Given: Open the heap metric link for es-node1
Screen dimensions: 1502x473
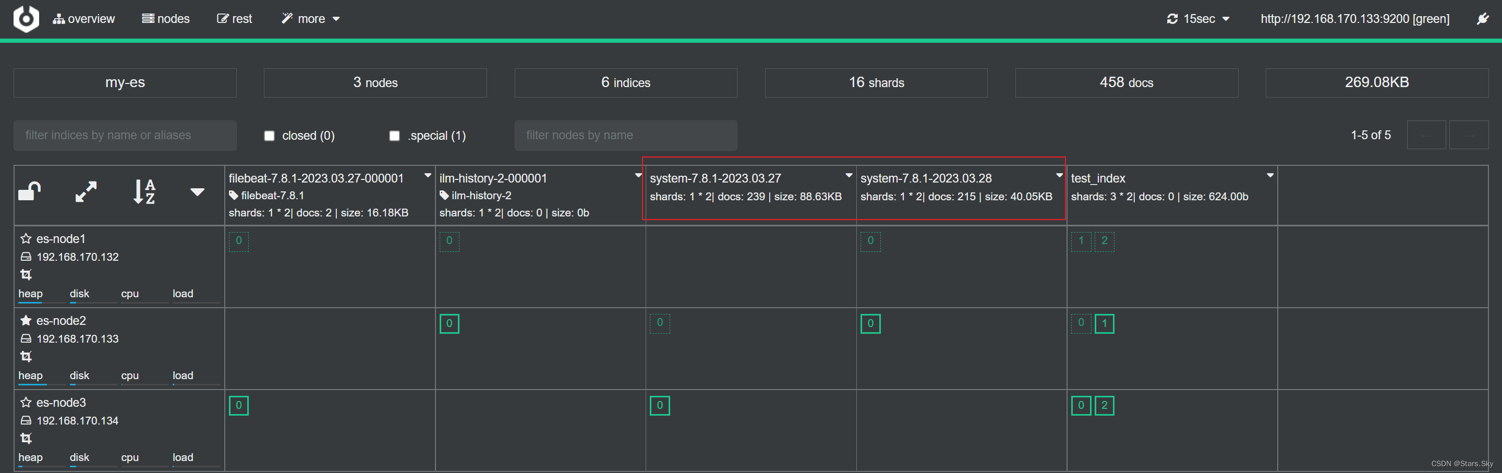Looking at the screenshot, I should 30,294.
